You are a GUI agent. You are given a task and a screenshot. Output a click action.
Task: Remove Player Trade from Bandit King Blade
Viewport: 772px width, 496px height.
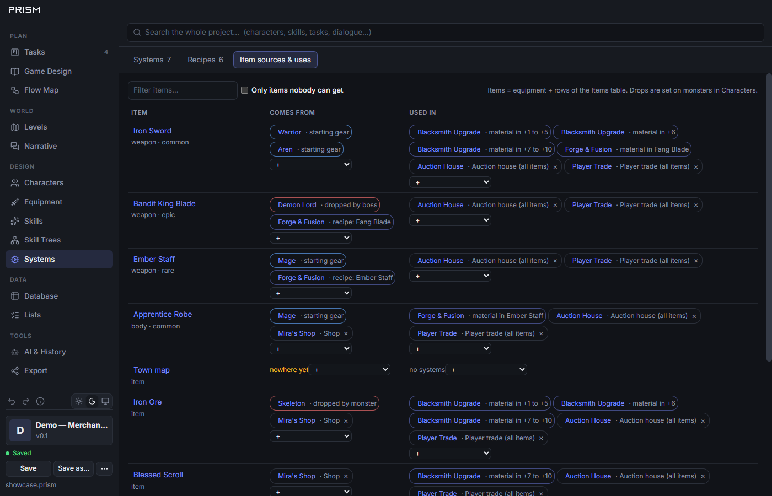[x=696, y=206]
